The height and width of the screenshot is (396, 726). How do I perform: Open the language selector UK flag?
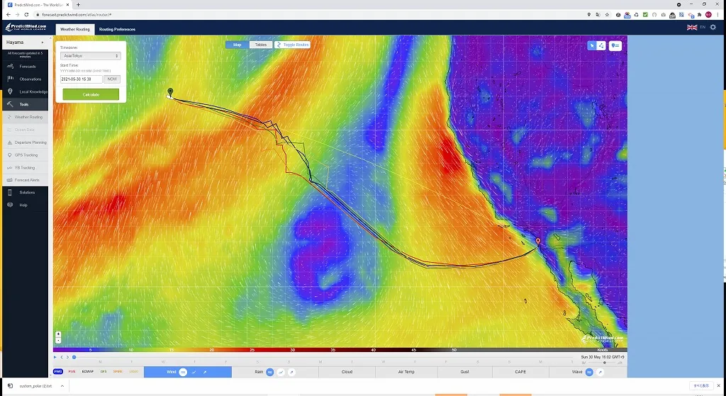pos(692,28)
